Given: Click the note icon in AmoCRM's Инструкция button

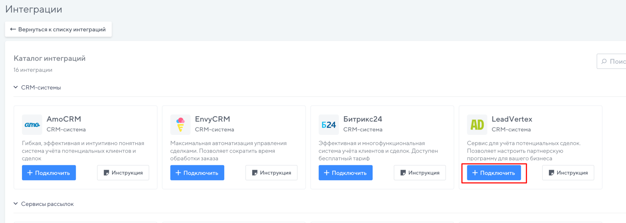Looking at the screenshot, I should pyautogui.click(x=106, y=173).
